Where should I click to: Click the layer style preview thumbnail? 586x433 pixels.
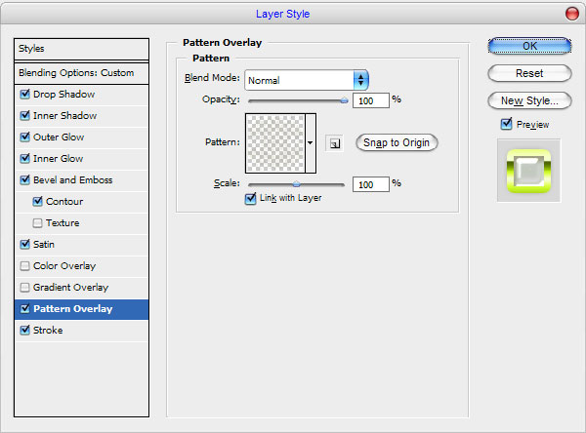tap(528, 171)
